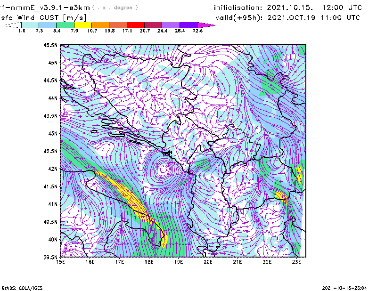Click the 19E longitude axis label

point(179,262)
